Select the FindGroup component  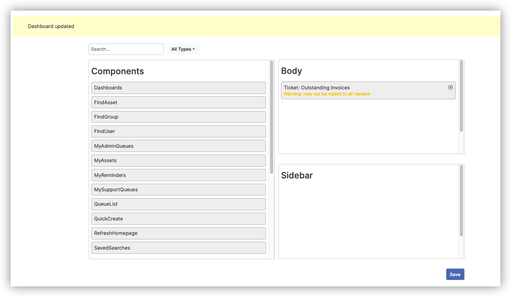point(178,117)
